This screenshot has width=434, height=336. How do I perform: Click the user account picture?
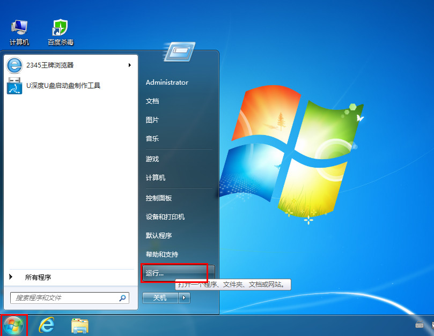coord(180,51)
